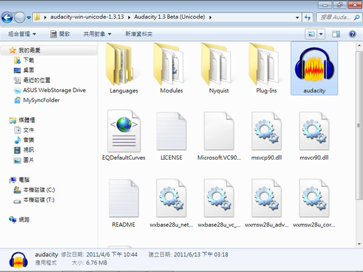Click audacity icon in details pane

click(x=19, y=261)
